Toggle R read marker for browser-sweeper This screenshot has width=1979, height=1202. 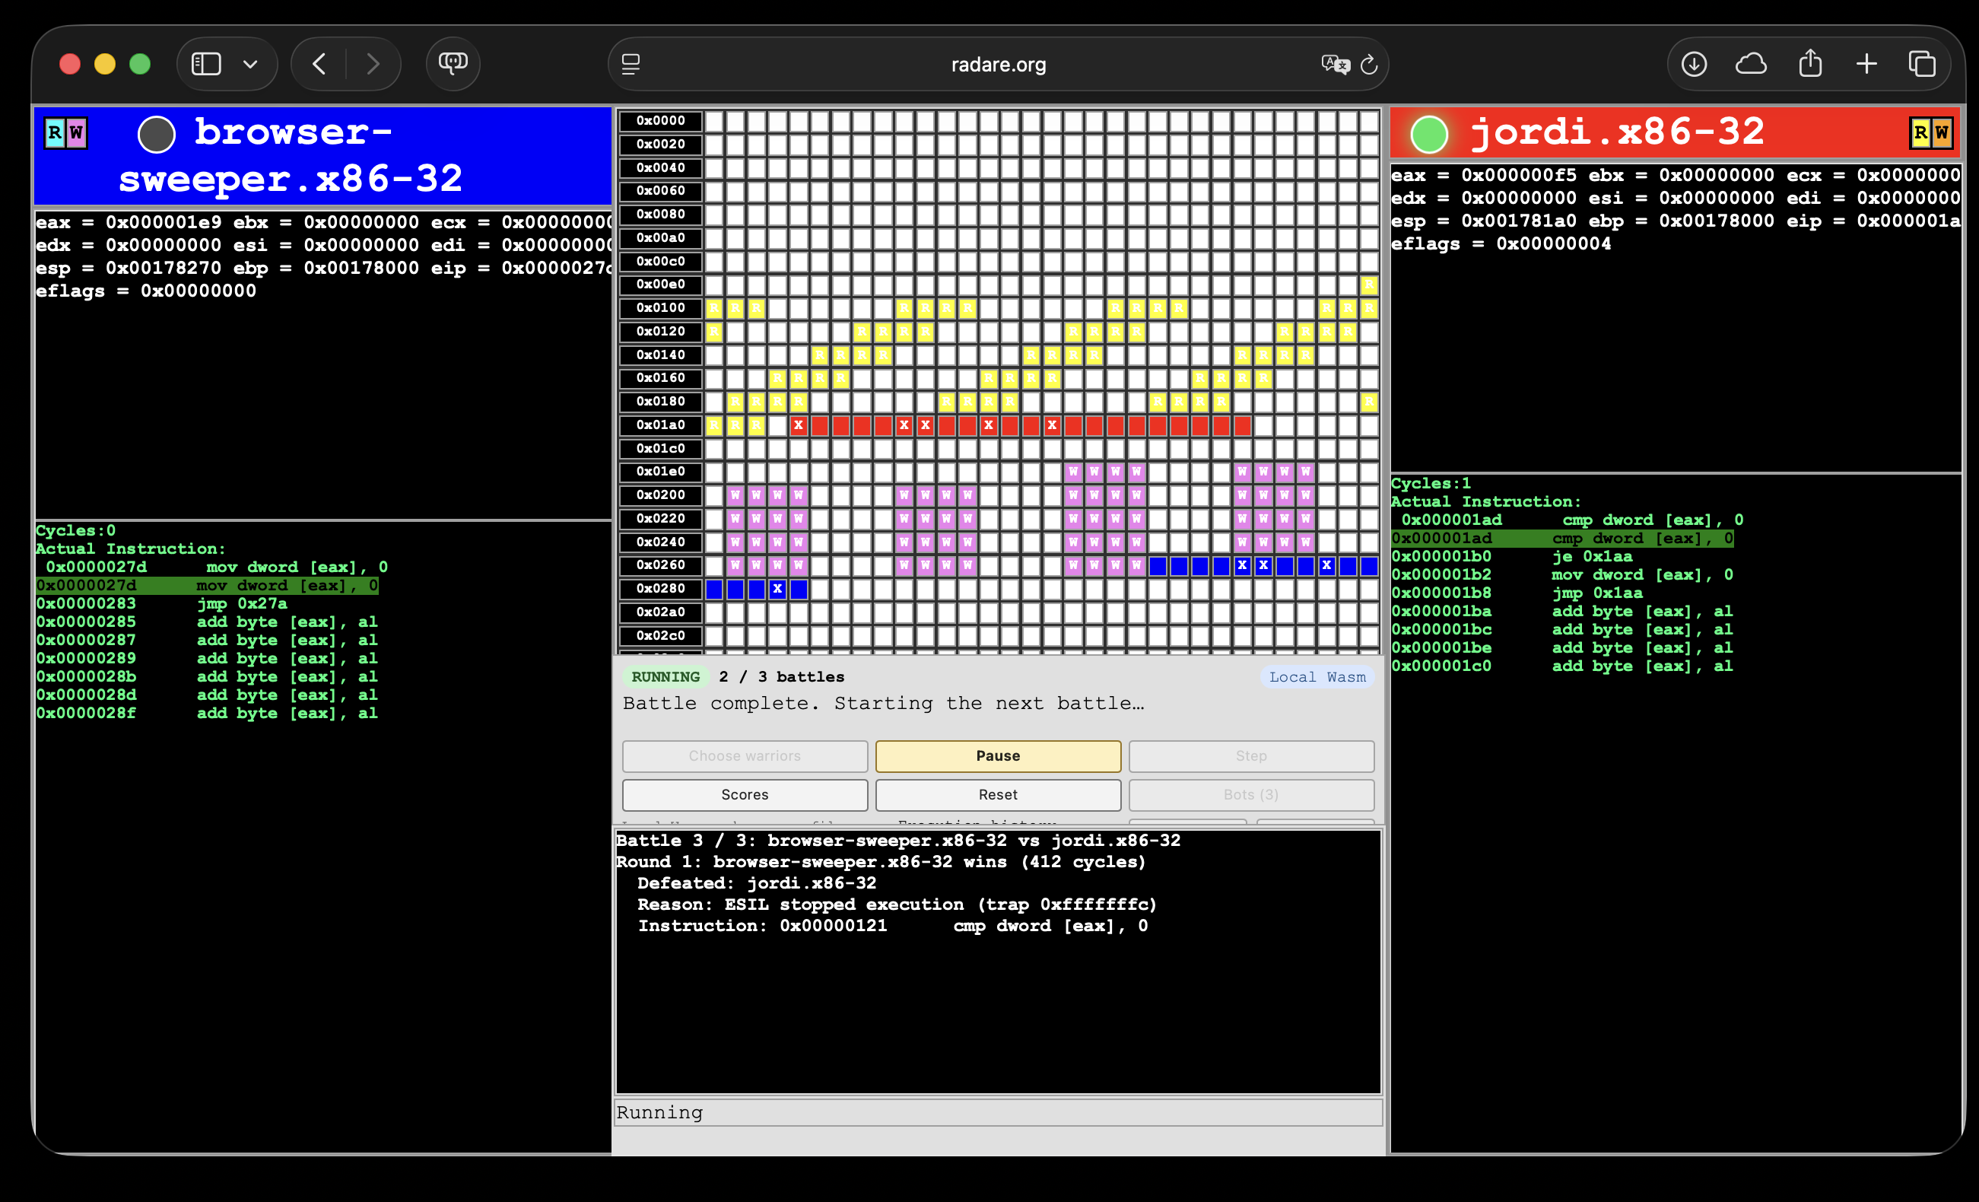[55, 132]
